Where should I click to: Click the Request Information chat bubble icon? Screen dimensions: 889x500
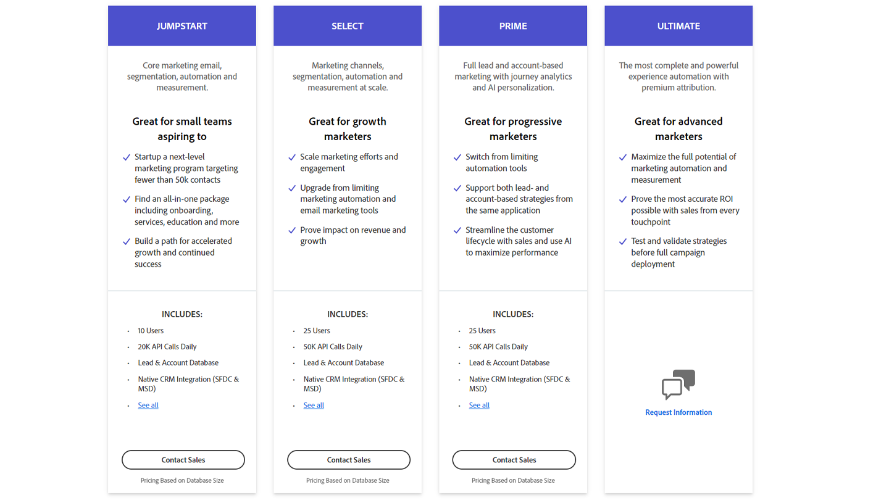(678, 384)
